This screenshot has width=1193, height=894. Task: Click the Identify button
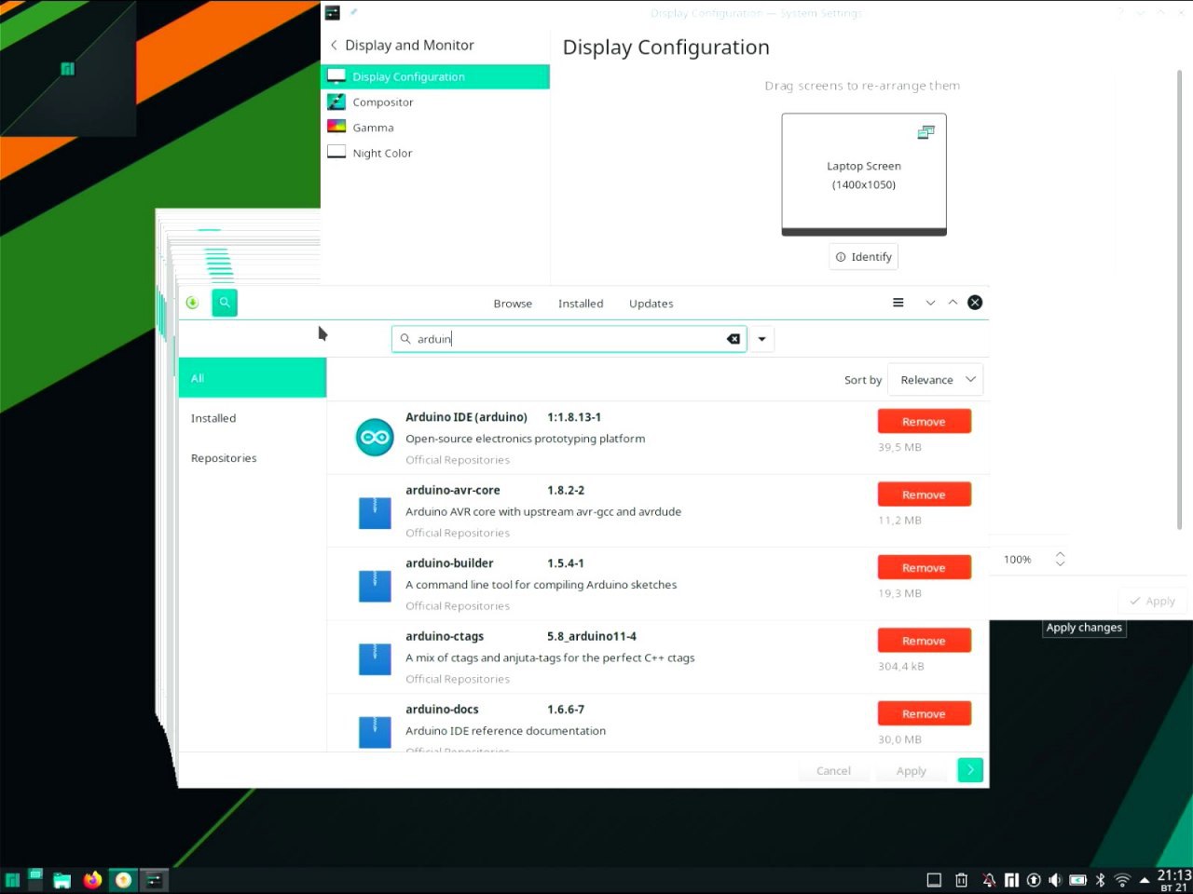click(864, 257)
